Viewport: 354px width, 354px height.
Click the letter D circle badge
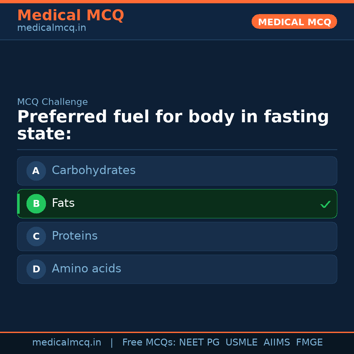(x=36, y=269)
